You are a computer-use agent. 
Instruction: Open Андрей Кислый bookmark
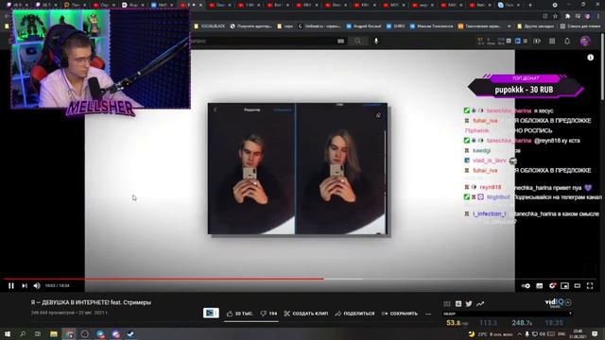[x=363, y=26]
